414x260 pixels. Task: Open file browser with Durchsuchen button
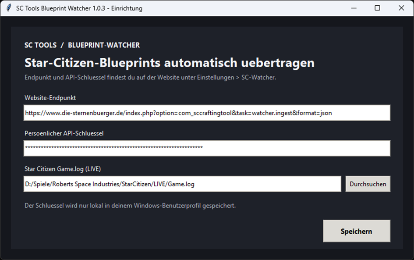coord(368,184)
